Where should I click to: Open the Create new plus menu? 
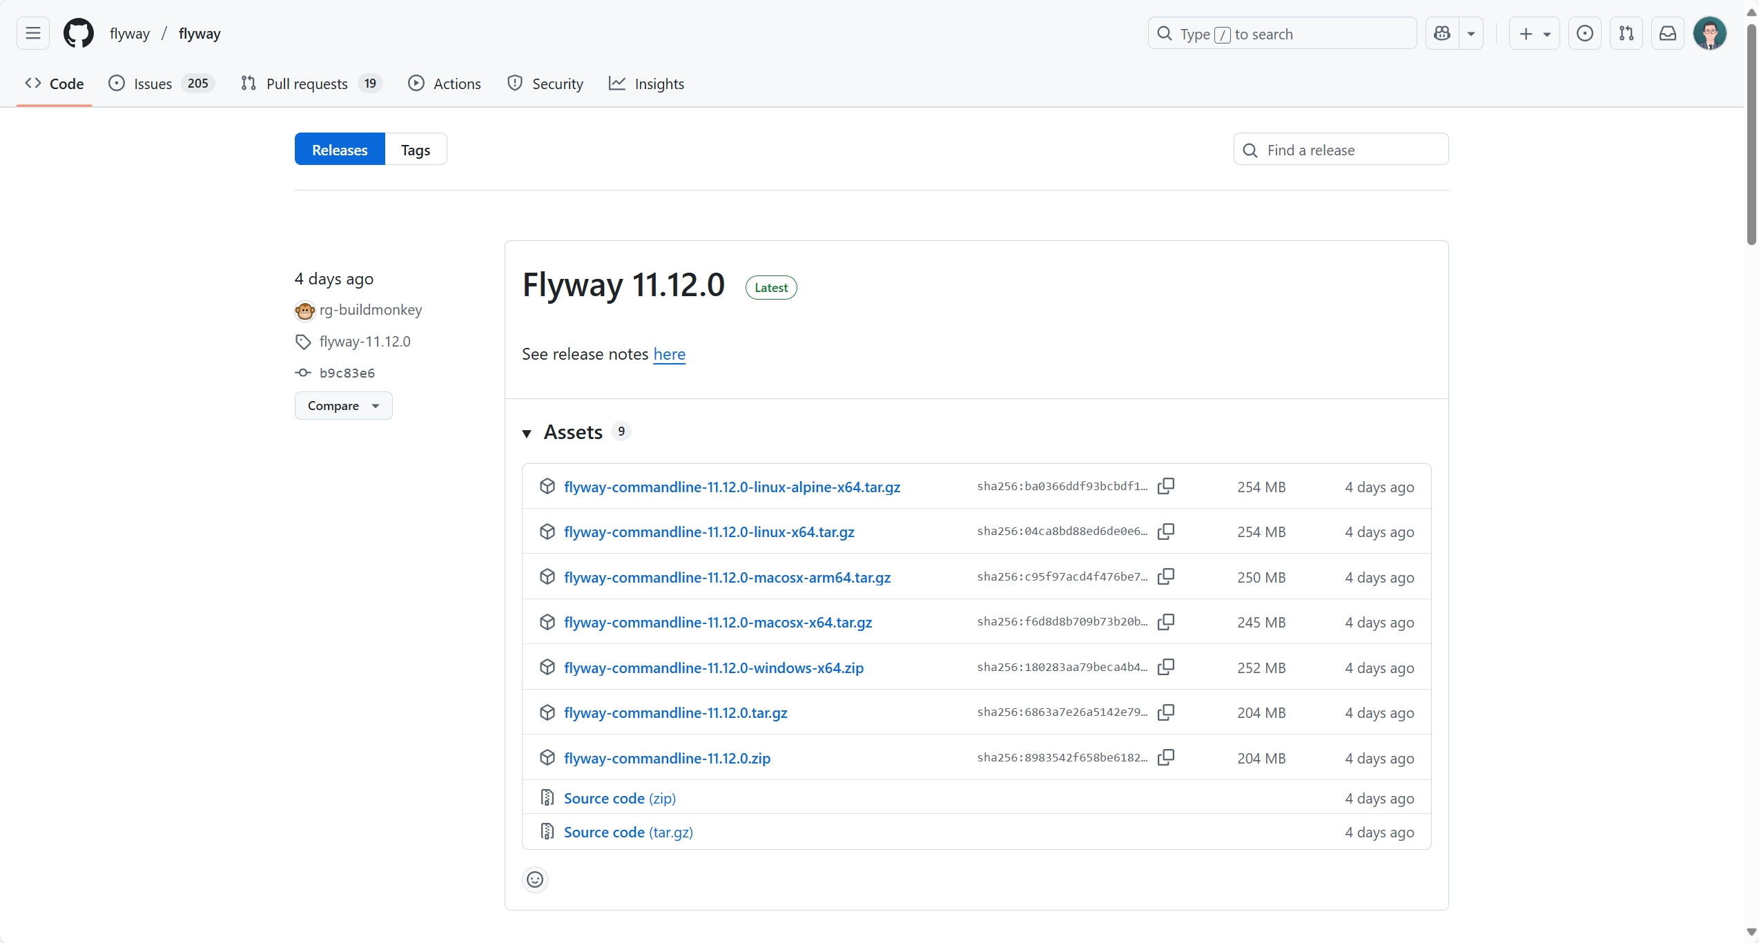coord(1534,33)
